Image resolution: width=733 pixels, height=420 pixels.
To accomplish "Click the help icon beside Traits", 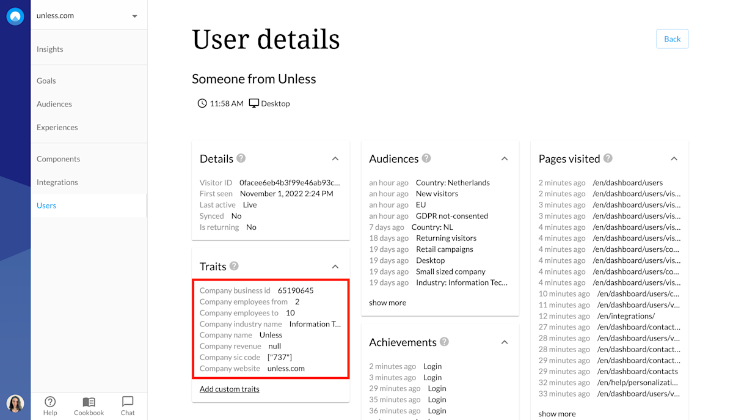I will tap(234, 266).
